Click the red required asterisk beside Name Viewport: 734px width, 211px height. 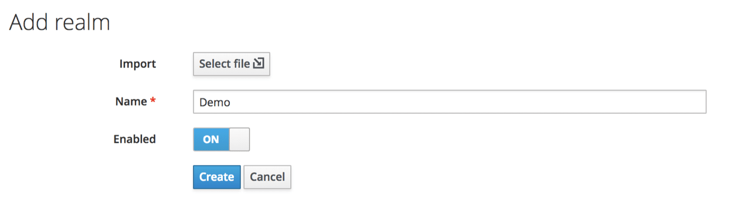click(153, 101)
